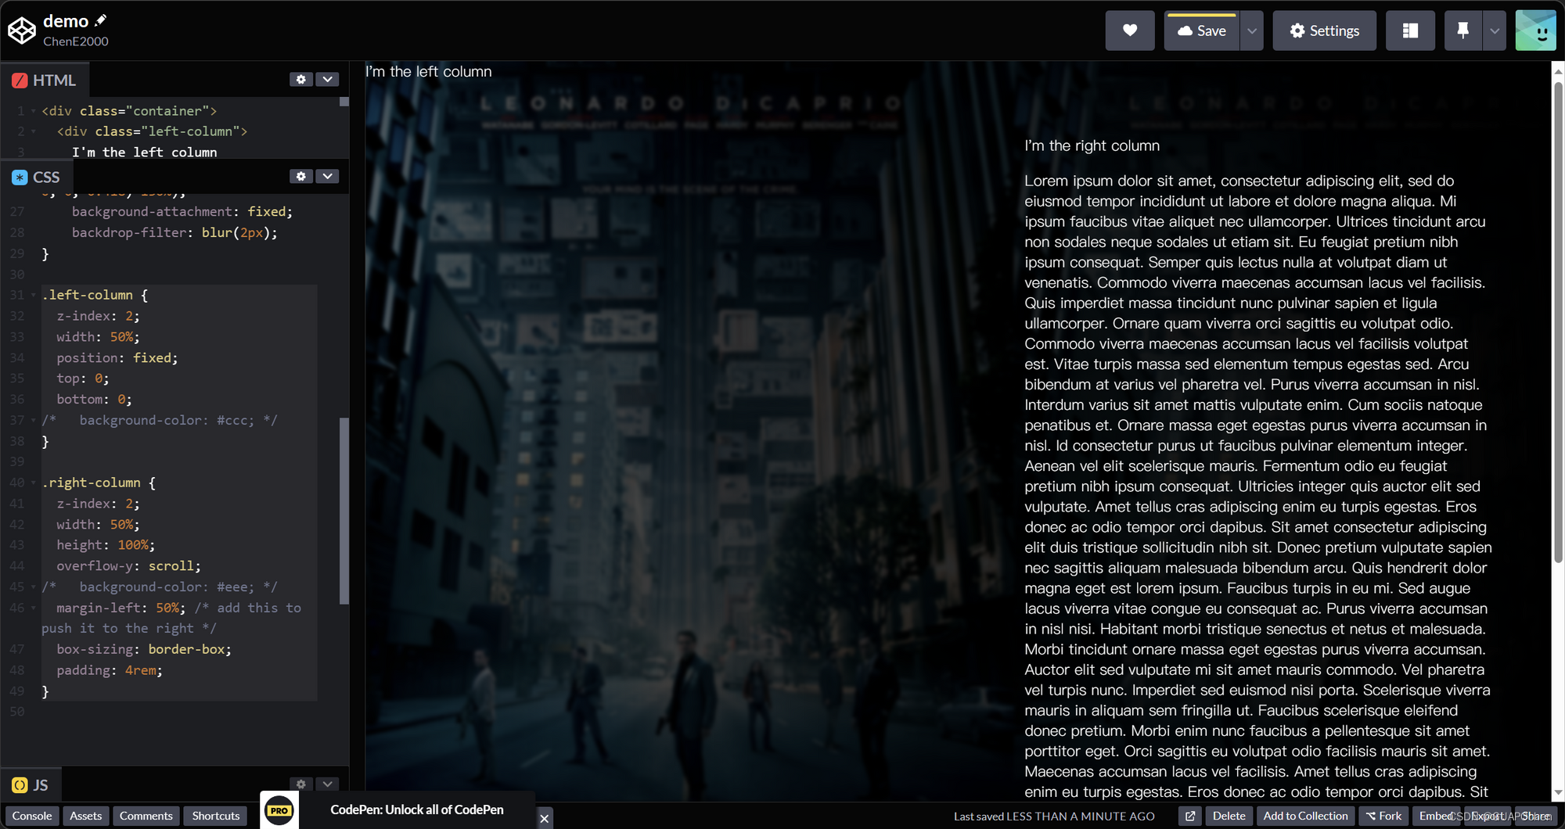Click the CSS editor vertical scrollbar
The width and height of the screenshot is (1565, 829).
point(344,510)
